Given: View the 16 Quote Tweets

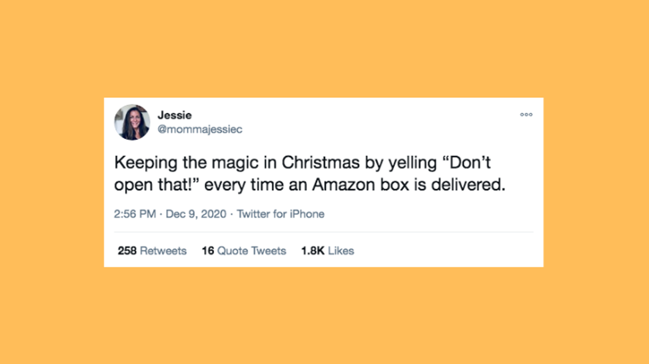Looking at the screenshot, I should pos(244,251).
